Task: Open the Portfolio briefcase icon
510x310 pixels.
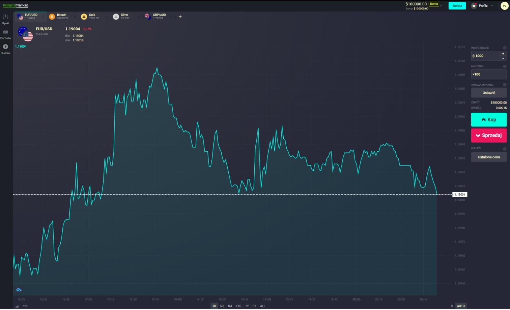Action: point(5,32)
